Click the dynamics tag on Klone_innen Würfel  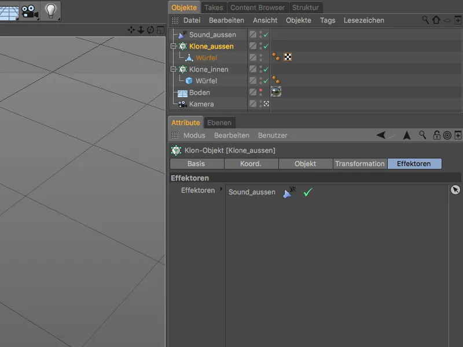(276, 80)
